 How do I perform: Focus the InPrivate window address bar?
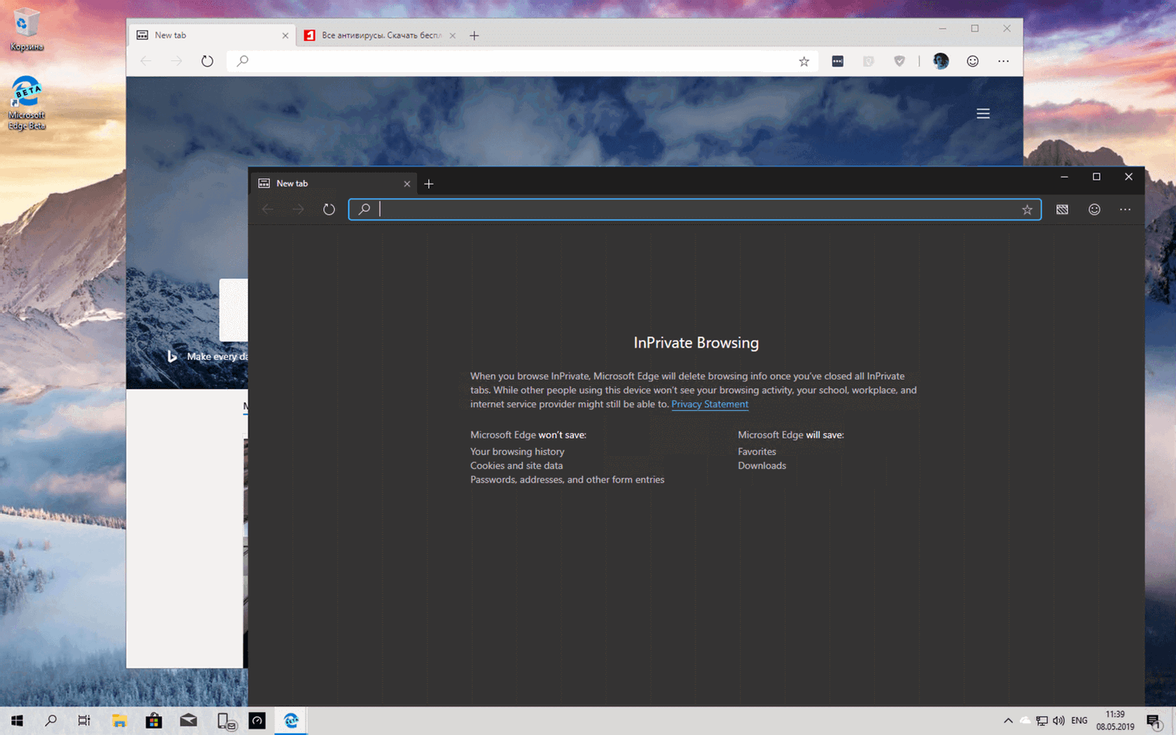pyautogui.click(x=695, y=209)
